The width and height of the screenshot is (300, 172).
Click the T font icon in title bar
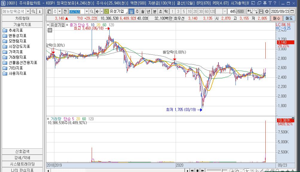(270, 3)
